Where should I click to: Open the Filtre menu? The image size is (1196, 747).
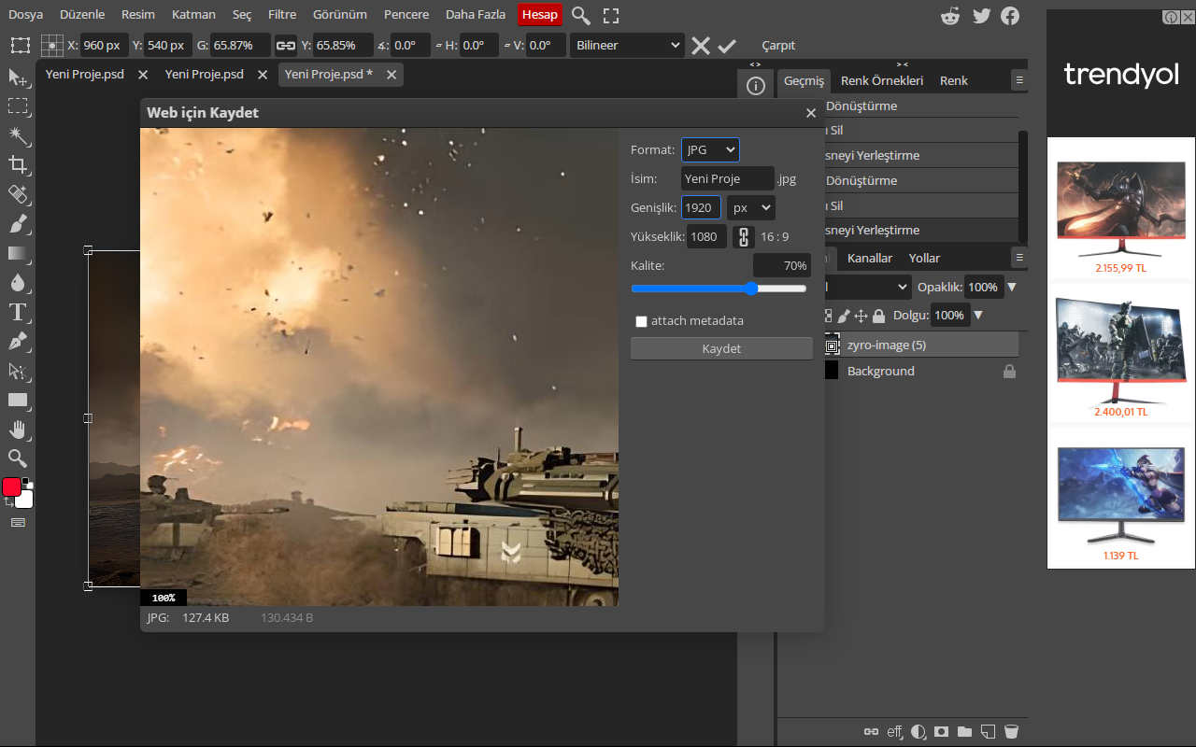point(282,14)
